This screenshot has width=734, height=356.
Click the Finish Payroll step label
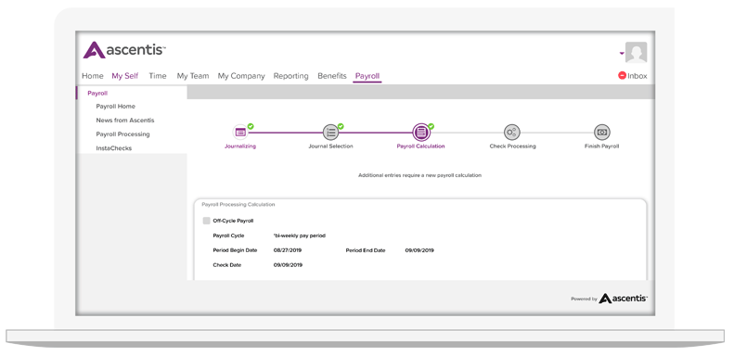click(602, 146)
